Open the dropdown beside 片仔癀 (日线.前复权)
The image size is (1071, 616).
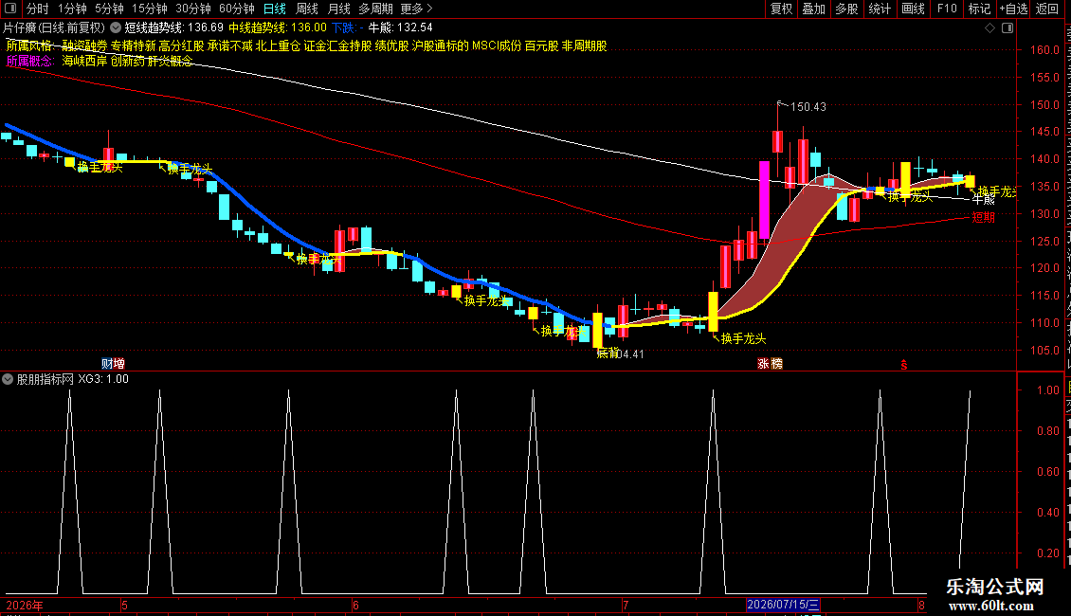point(116,28)
